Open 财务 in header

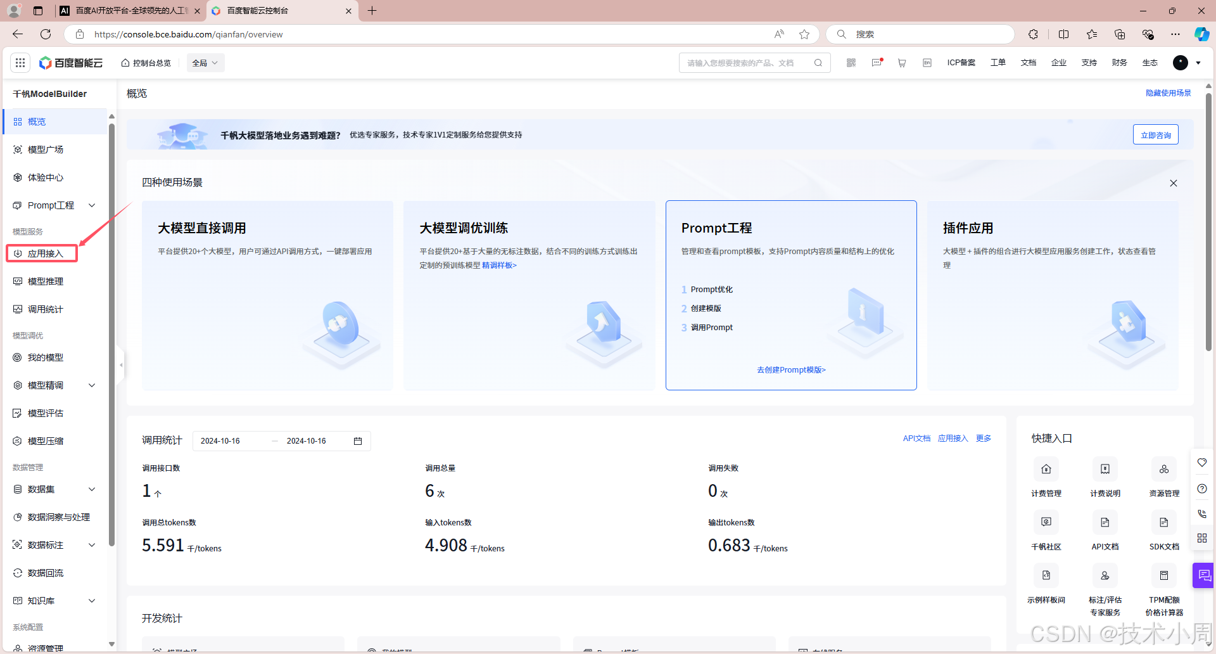[x=1119, y=63]
